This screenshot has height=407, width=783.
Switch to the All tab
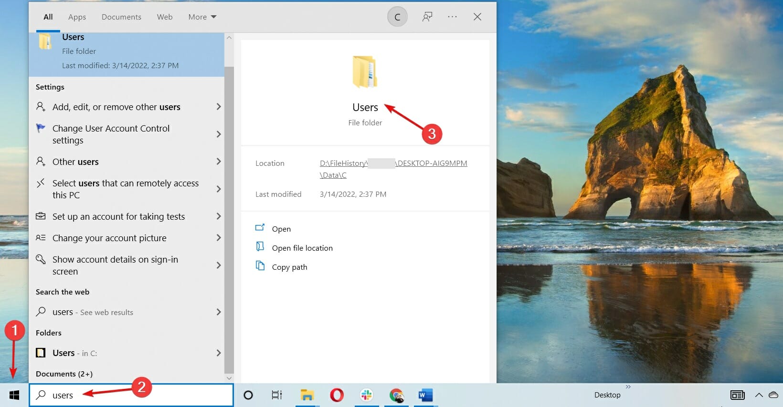click(48, 17)
